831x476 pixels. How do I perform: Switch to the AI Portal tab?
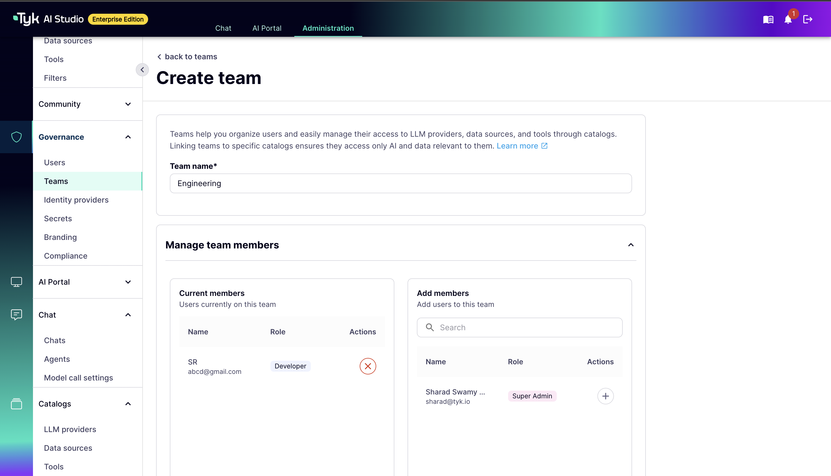click(x=267, y=28)
